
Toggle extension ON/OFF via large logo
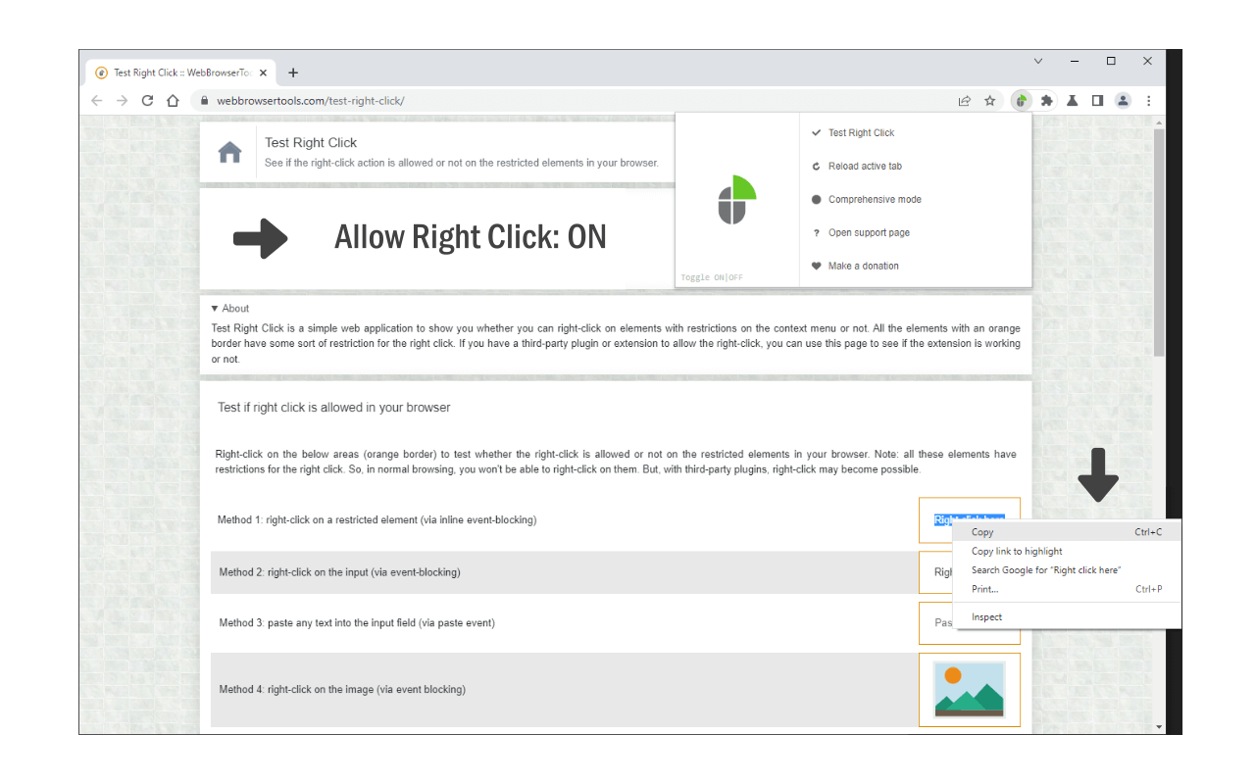coord(737,199)
